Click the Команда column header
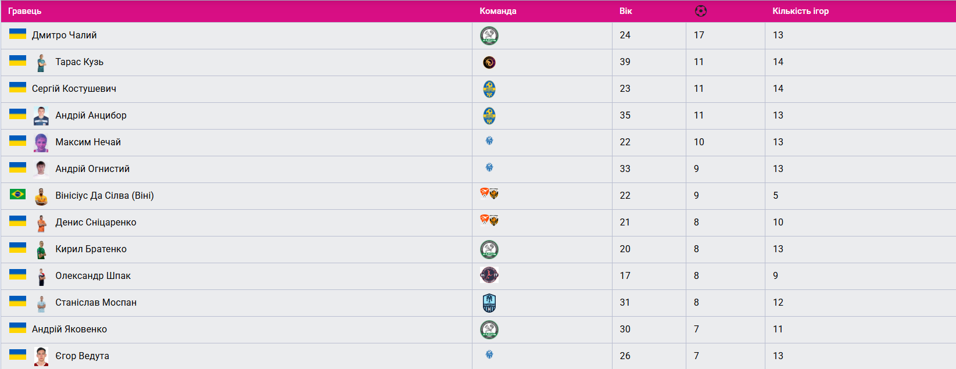This screenshot has width=956, height=369. [x=497, y=11]
